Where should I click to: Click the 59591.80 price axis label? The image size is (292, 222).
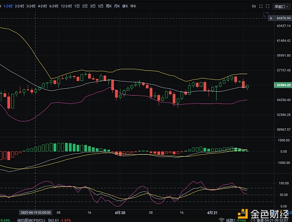tap(283, 56)
